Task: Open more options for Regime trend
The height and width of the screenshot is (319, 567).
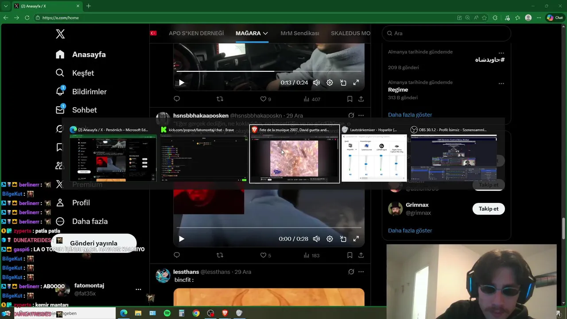Action: coord(501,83)
